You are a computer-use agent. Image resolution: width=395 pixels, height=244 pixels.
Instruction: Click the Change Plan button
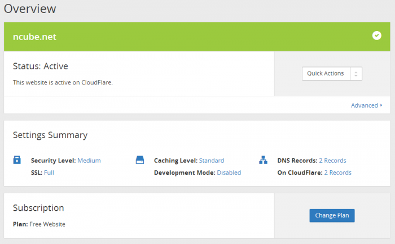(x=332, y=216)
